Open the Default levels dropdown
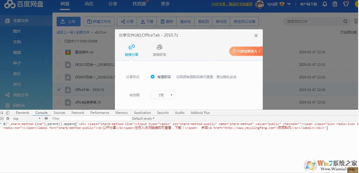 [x=143, y=118]
